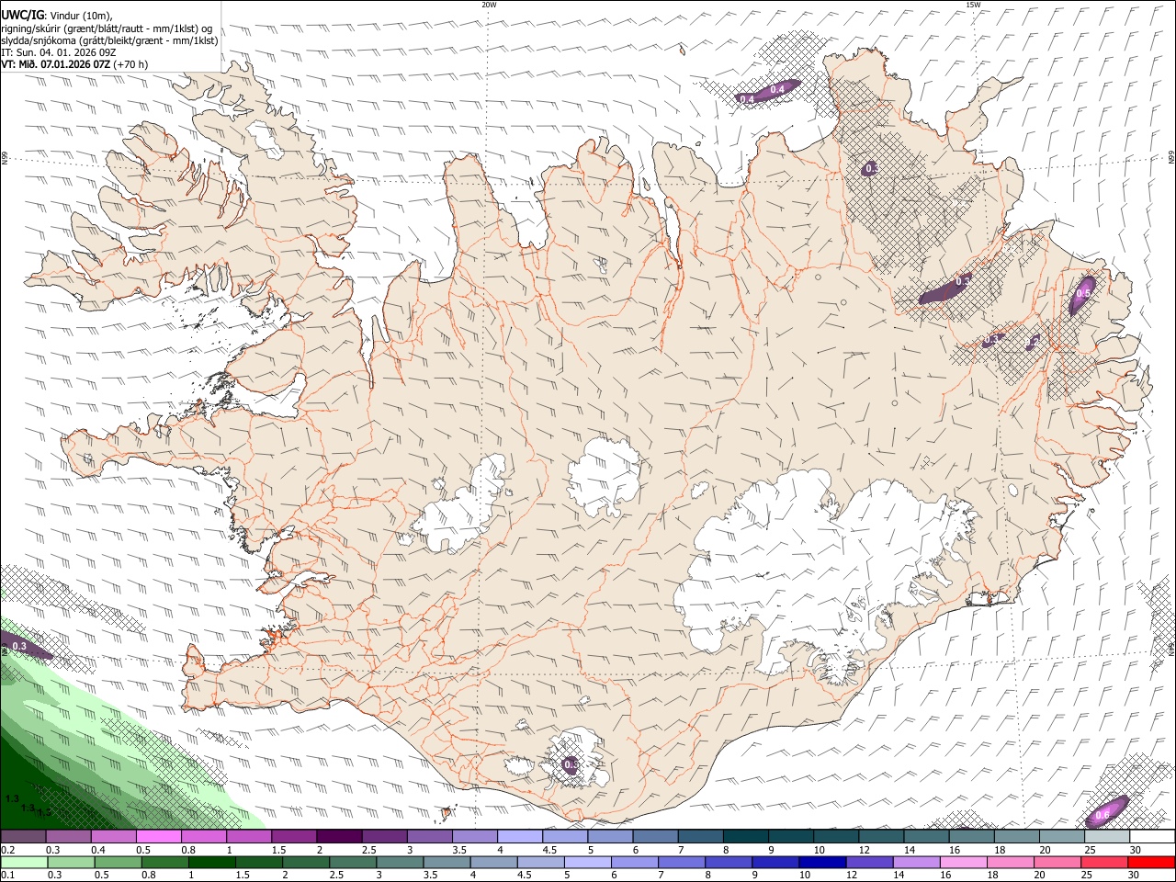The width and height of the screenshot is (1176, 882).
Task: Click the 'VT: Mið. 07.01.2026 07Z (+70 h)' line
Action: (x=74, y=64)
